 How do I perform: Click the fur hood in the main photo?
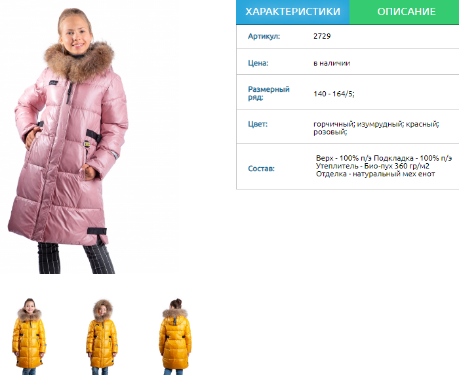click(x=79, y=61)
